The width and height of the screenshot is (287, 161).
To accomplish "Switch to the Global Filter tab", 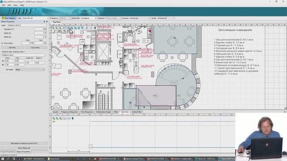I will pyautogui.click(x=137, y=112).
